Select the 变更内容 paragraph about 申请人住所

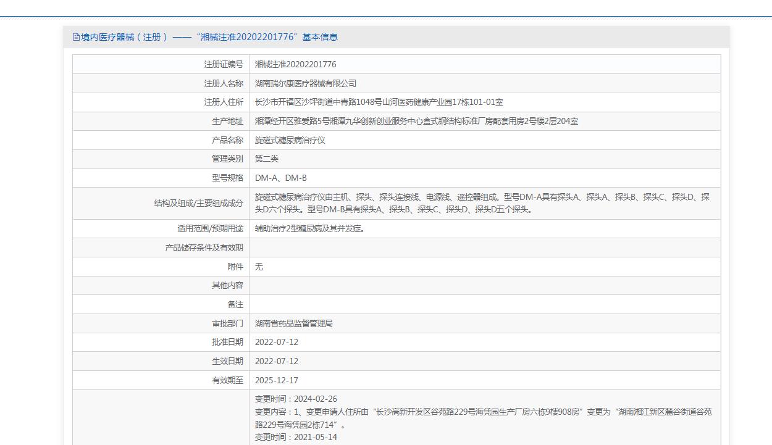(x=484, y=418)
